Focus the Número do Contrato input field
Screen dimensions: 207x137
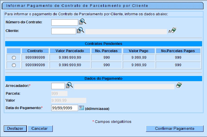tap(65, 22)
